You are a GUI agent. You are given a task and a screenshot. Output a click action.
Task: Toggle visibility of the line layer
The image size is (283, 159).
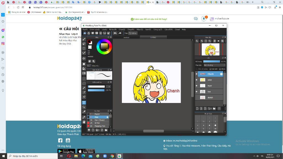(196, 92)
